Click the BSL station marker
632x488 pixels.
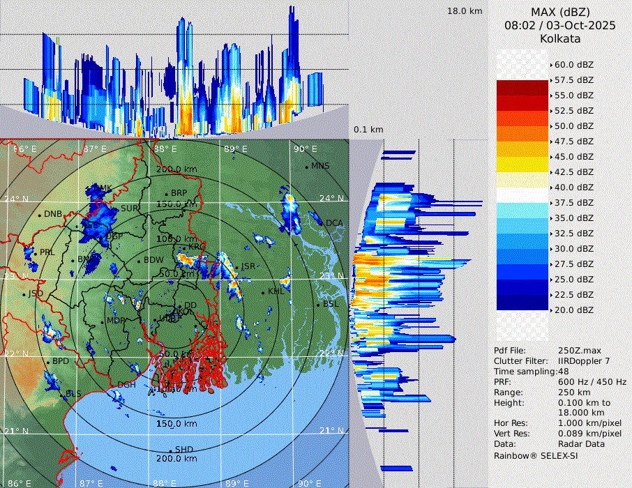point(319,305)
